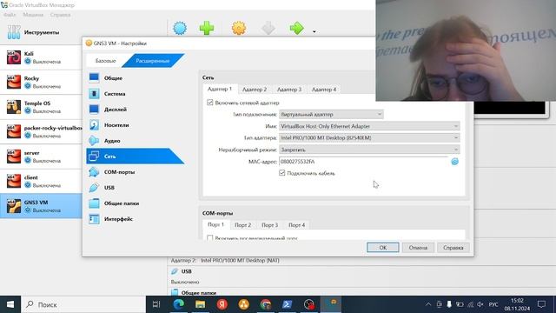556x313 pixels.
Task: Select the Порт 3 tab
Action: coord(270,225)
